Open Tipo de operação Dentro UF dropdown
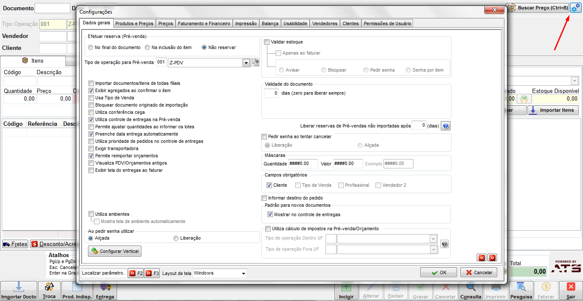583x301 pixels. [x=434, y=239]
